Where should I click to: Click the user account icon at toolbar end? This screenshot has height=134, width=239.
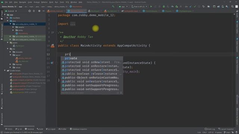click(x=236, y=7)
